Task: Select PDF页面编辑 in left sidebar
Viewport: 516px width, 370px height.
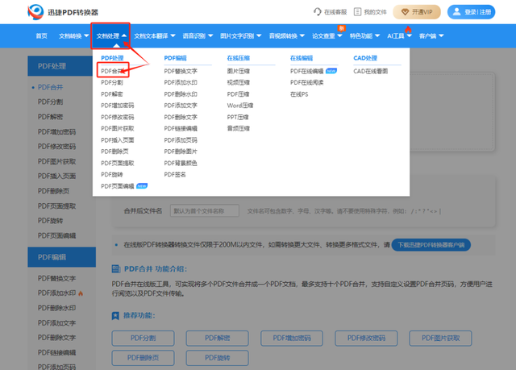Action: pyautogui.click(x=56, y=235)
